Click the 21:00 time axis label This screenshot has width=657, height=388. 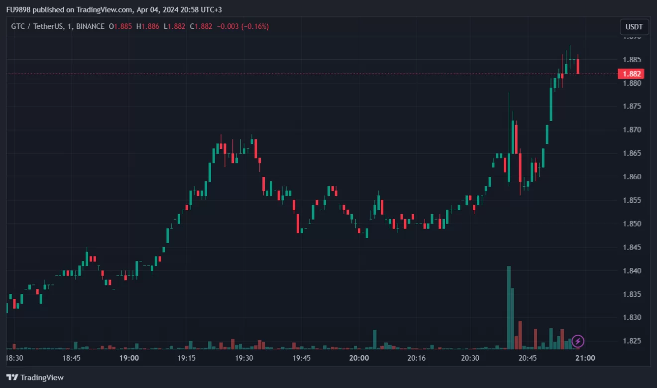(585, 358)
